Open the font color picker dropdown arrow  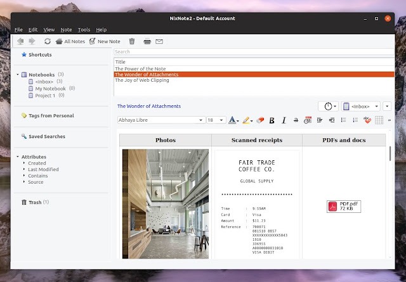point(237,121)
